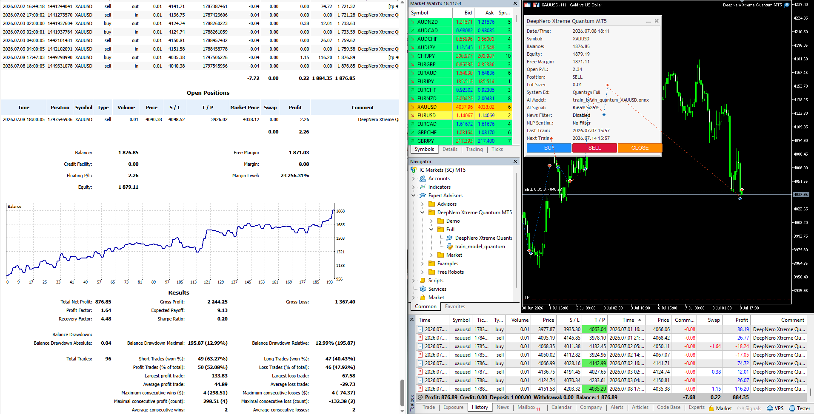This screenshot has height=414, width=814.
Task: Expand the Indicators node in the Navigator
Action: (x=413, y=187)
